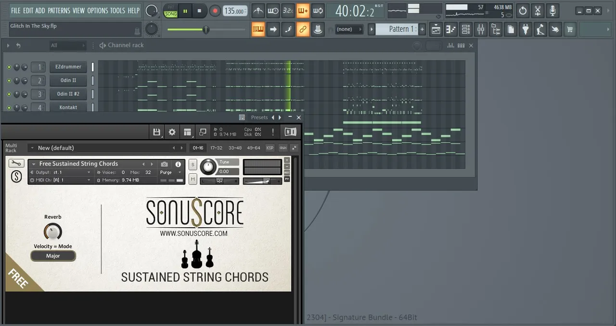616x326 pixels.
Task: Mute Odin II #2 channel green LED
Action: tap(9, 94)
